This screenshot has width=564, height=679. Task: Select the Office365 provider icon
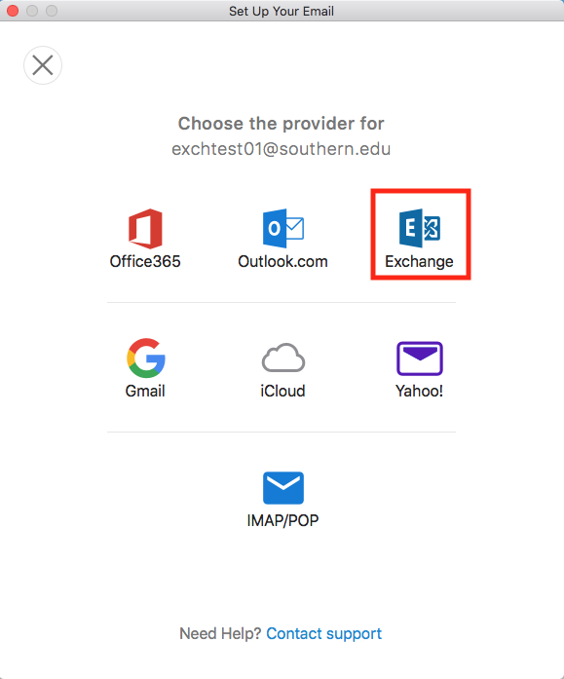click(x=145, y=229)
